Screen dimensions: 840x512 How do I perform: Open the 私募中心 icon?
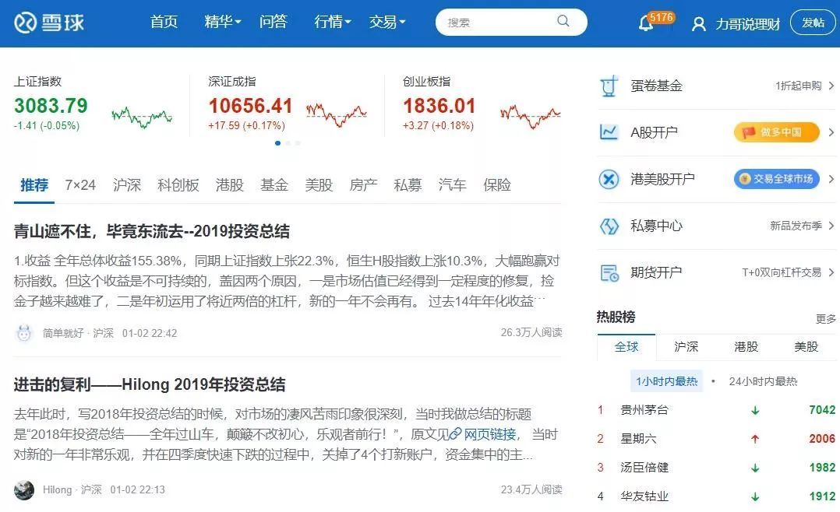pos(609,226)
